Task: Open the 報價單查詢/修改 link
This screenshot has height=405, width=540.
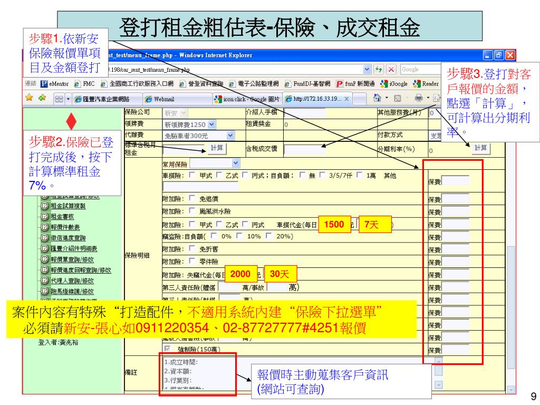Action: coord(72,259)
